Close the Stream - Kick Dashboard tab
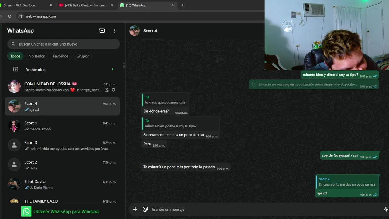Viewport: 389px width, 219px height. pyautogui.click(x=51, y=5)
